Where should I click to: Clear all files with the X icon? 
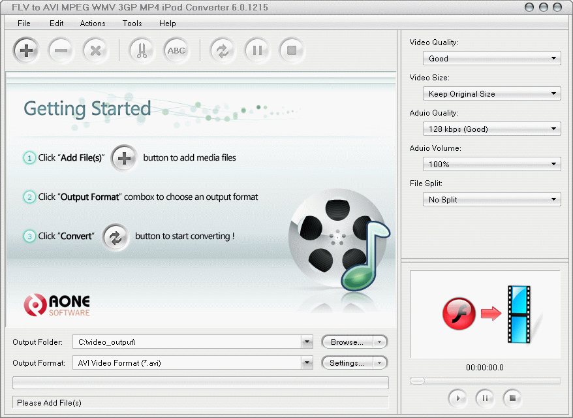[95, 50]
